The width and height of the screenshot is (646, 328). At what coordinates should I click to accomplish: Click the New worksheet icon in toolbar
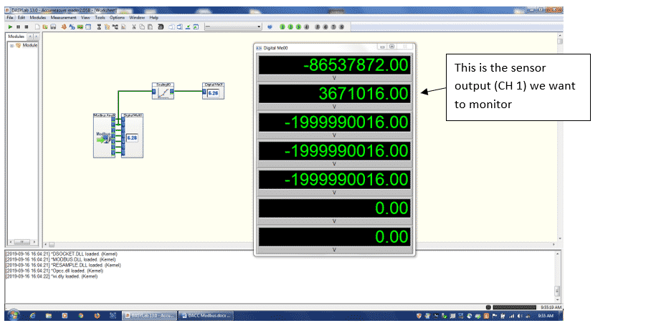coord(37,26)
